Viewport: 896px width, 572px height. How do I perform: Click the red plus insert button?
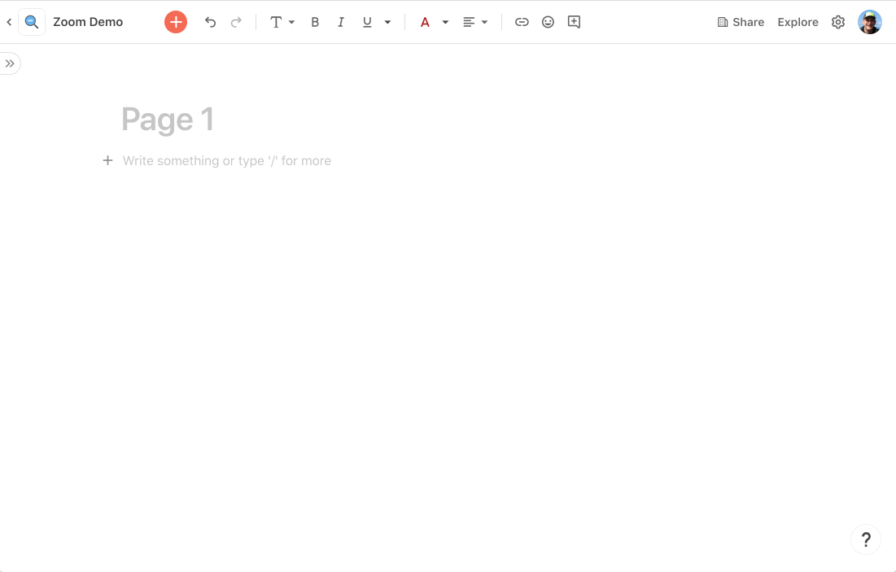pos(175,22)
